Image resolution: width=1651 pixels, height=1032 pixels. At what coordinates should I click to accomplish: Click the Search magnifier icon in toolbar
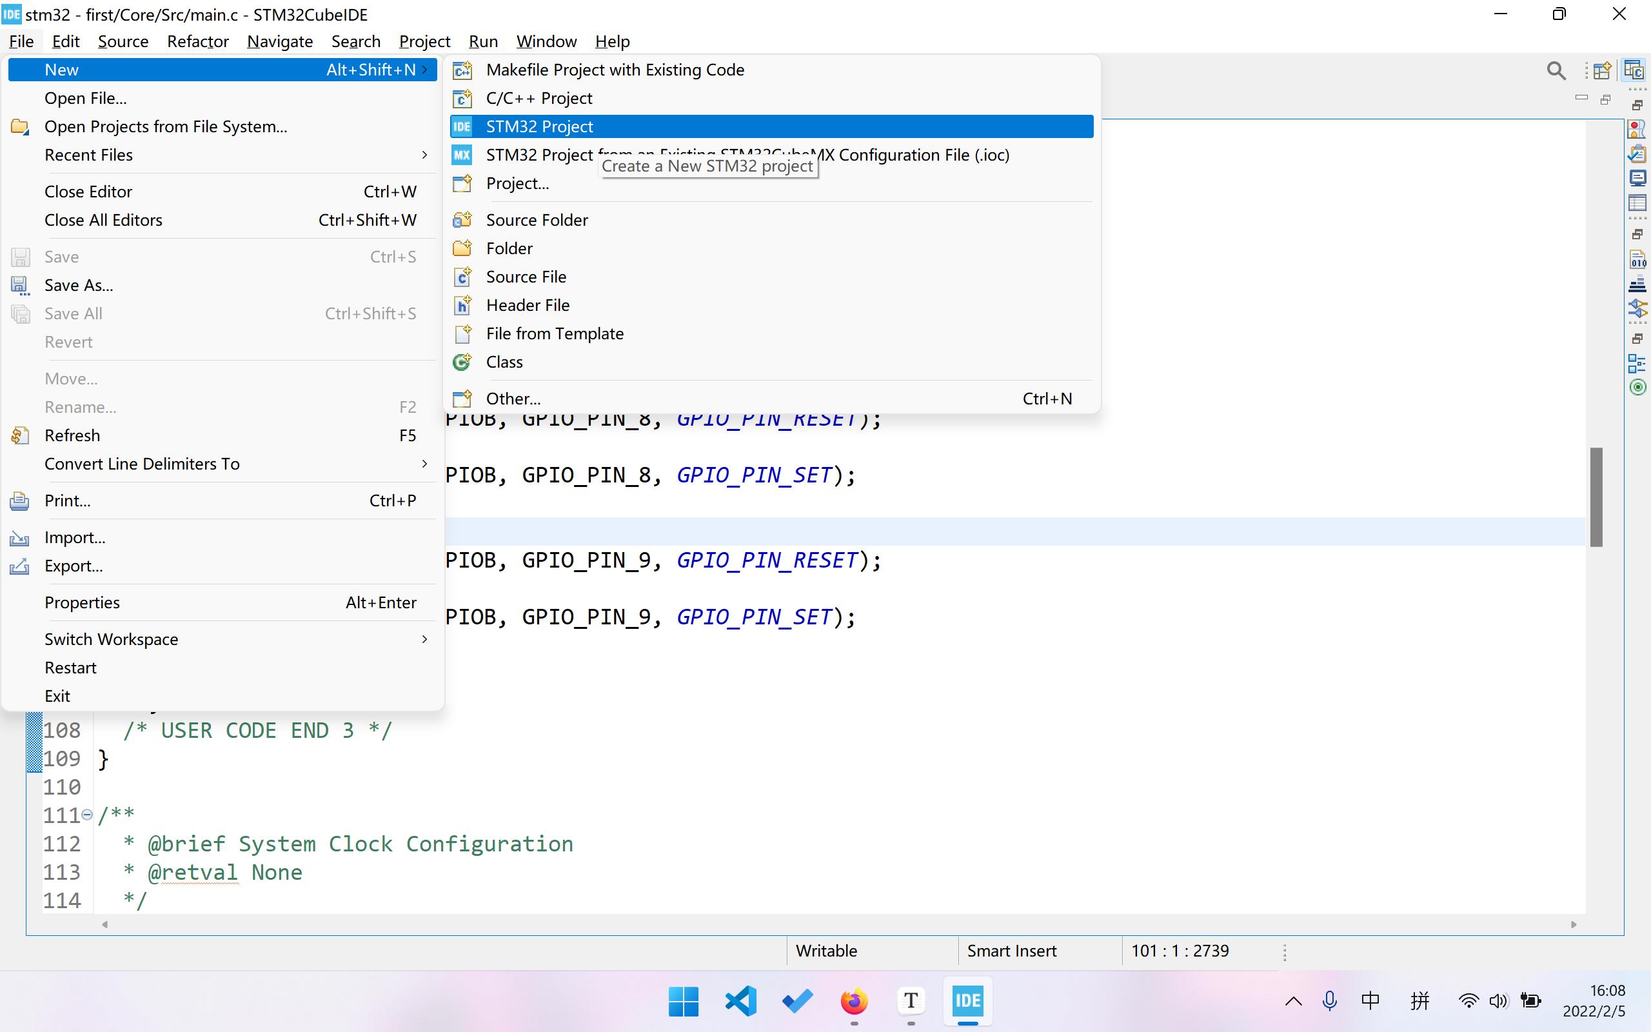click(x=1556, y=70)
